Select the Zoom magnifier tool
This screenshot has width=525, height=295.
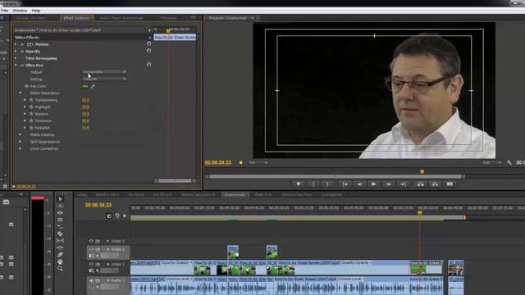[60, 268]
